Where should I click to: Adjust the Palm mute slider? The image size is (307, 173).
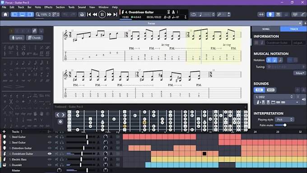coord(285,125)
